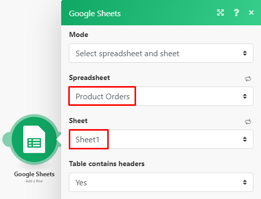This screenshot has height=199, width=261.
Task: Click the Google Sheets module name label
Action: pos(34,174)
